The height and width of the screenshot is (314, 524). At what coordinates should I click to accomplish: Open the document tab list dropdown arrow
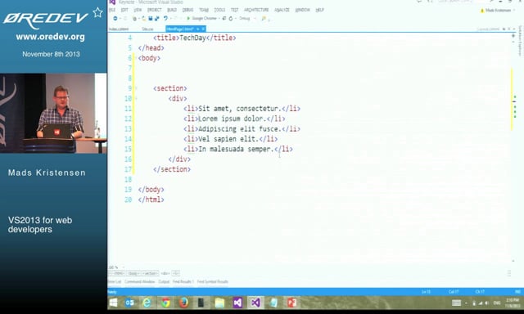point(514,29)
